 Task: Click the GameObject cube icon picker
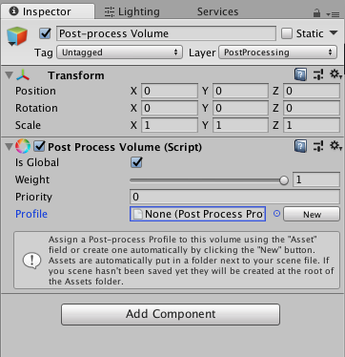[17, 36]
